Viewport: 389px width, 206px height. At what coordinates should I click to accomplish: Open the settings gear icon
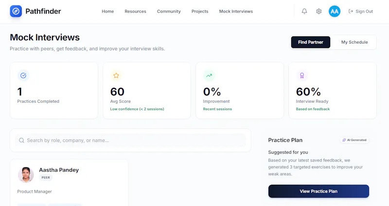pyautogui.click(x=319, y=11)
